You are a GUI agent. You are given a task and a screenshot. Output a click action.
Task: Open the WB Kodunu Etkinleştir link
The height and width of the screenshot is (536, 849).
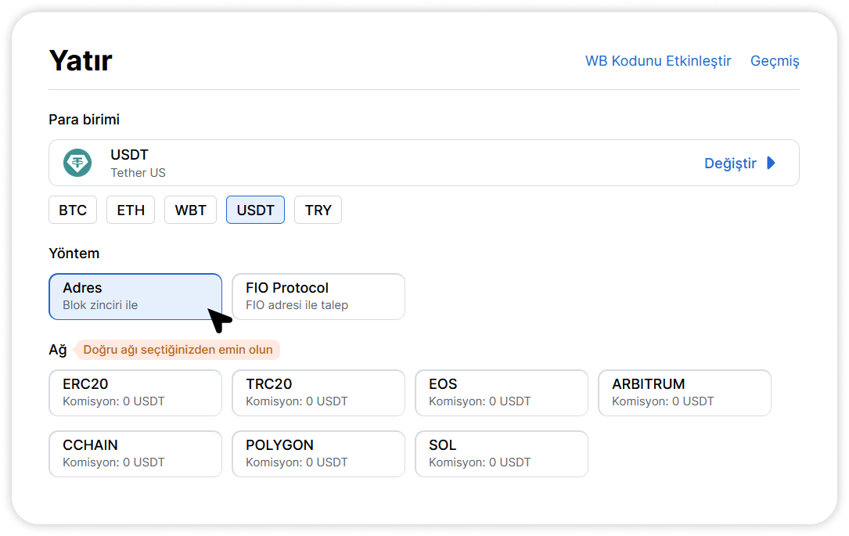(658, 61)
